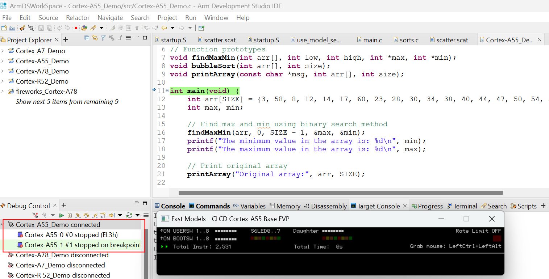This screenshot has height=279, width=549.
Task: Click the Debug bug icon in main toolbar
Action: pyautogui.click(x=22, y=28)
